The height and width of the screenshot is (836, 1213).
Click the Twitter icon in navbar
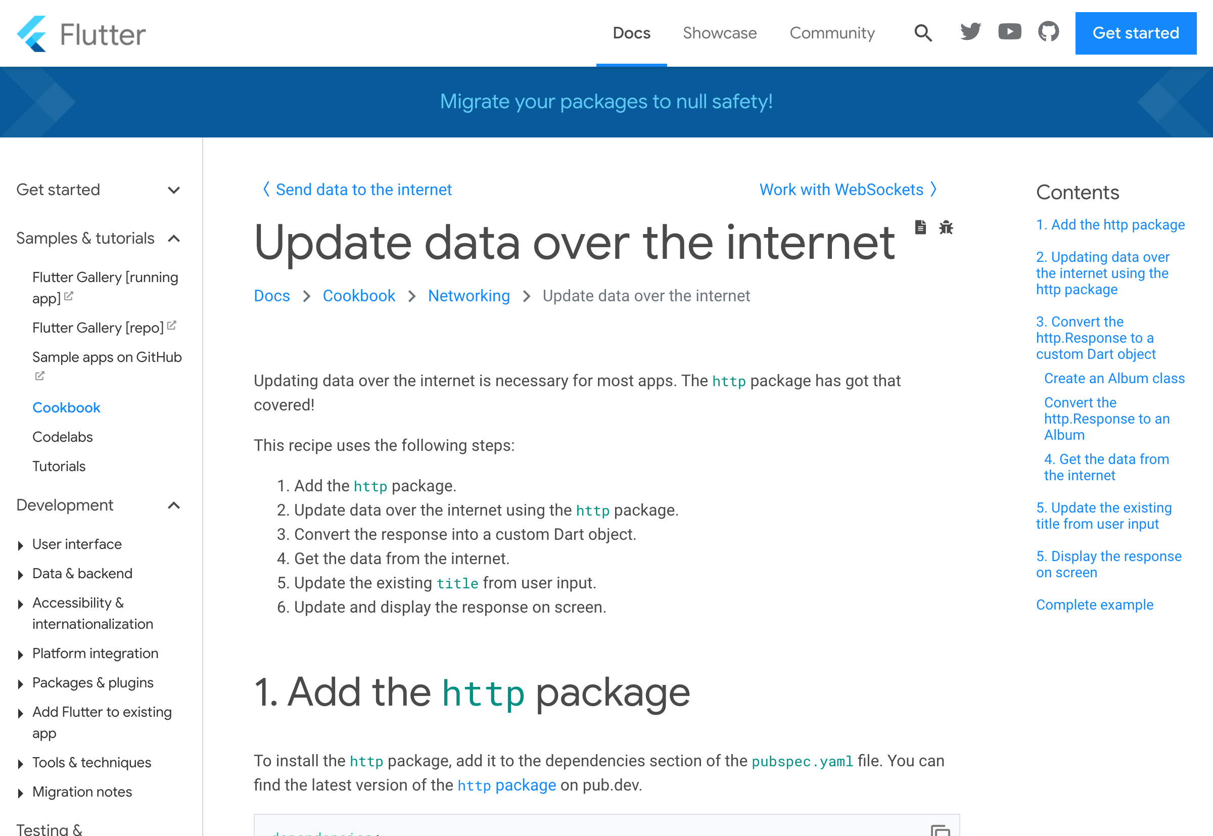click(970, 33)
